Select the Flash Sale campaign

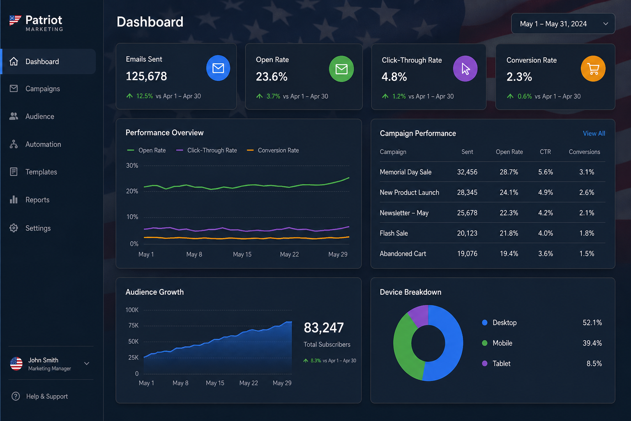coord(492,233)
